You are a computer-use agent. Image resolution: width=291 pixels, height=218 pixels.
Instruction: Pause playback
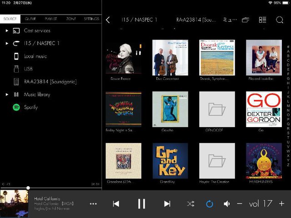pyautogui.click(x=141, y=204)
